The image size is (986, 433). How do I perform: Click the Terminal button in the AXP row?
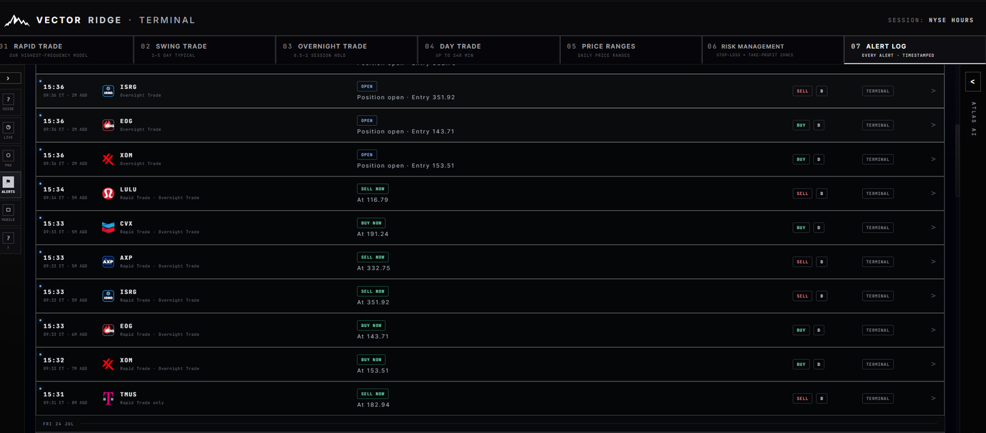877,262
